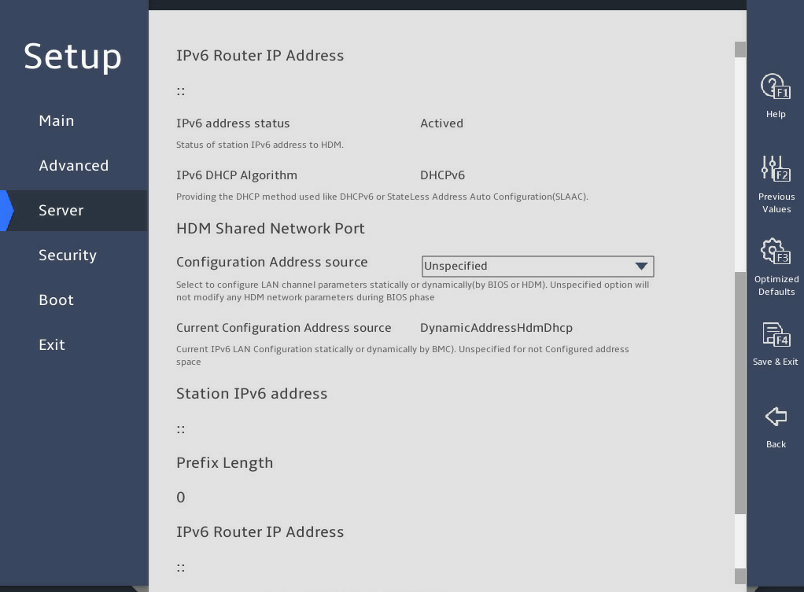Image resolution: width=804 pixels, height=592 pixels.
Task: Click the vertical scrollbar thumb
Action: click(740, 392)
